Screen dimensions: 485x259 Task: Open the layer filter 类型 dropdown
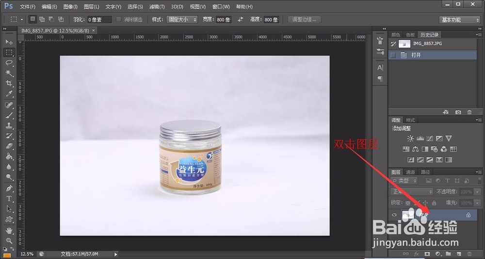404,181
